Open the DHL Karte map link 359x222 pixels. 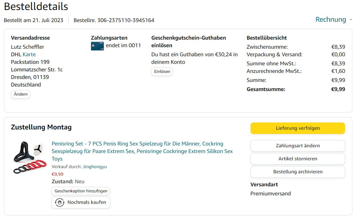[x=29, y=54]
